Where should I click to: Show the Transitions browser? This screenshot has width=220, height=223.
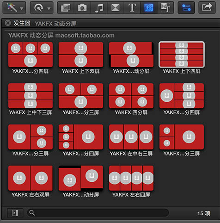116,8
